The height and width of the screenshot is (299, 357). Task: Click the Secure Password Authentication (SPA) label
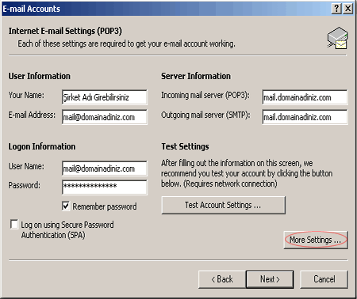67,229
